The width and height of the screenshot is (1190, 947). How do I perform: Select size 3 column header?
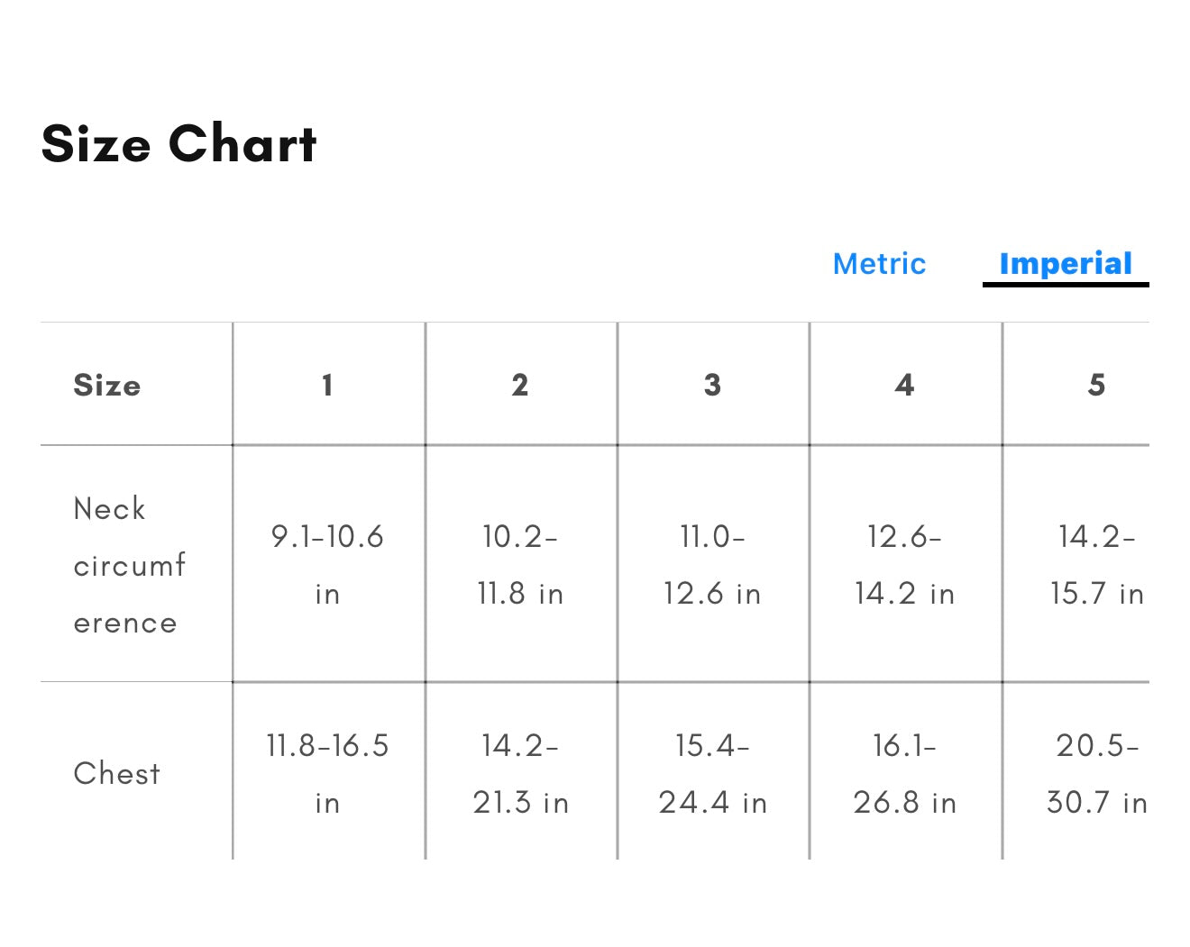point(712,385)
